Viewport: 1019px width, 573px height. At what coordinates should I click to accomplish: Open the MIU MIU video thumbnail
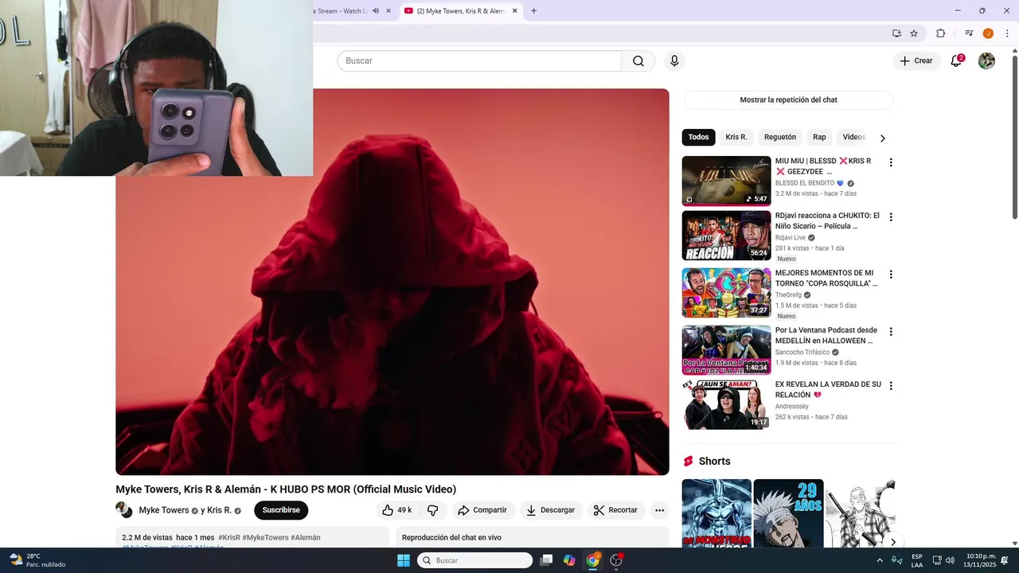coord(726,181)
